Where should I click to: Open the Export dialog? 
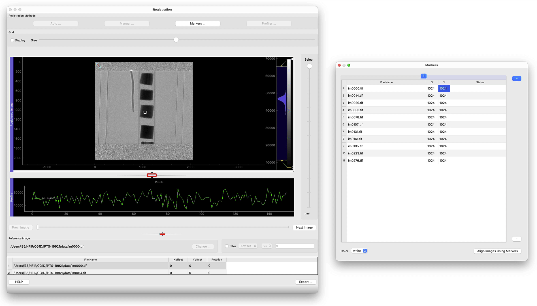pyautogui.click(x=305, y=282)
